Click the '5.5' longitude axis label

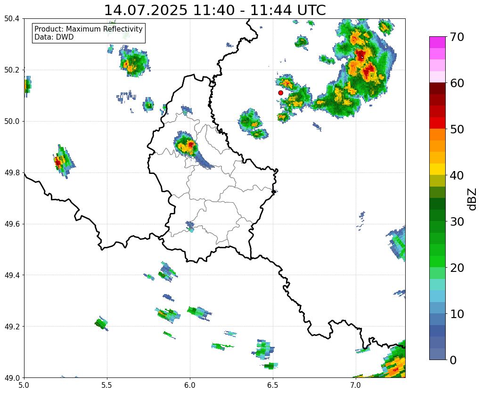point(107,385)
